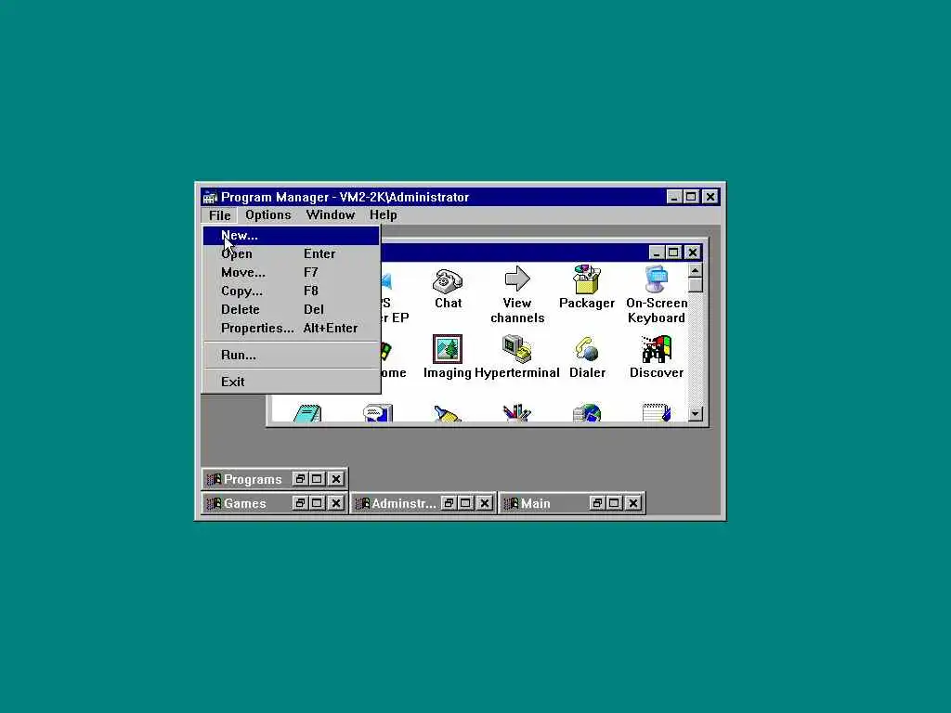
Task: Restore the Adminstr... group window
Action: pos(449,503)
